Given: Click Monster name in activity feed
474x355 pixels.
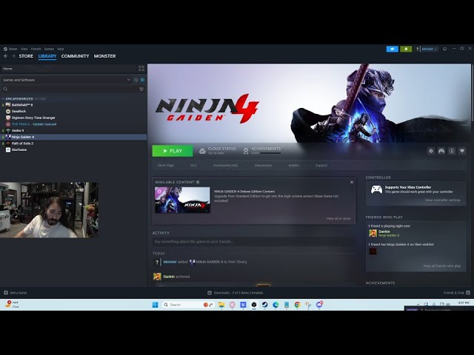Looking at the screenshot, I should 170,262.
